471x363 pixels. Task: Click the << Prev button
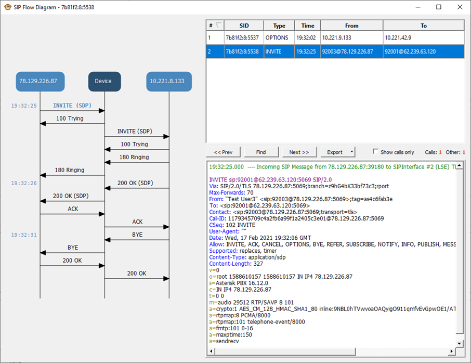click(223, 152)
